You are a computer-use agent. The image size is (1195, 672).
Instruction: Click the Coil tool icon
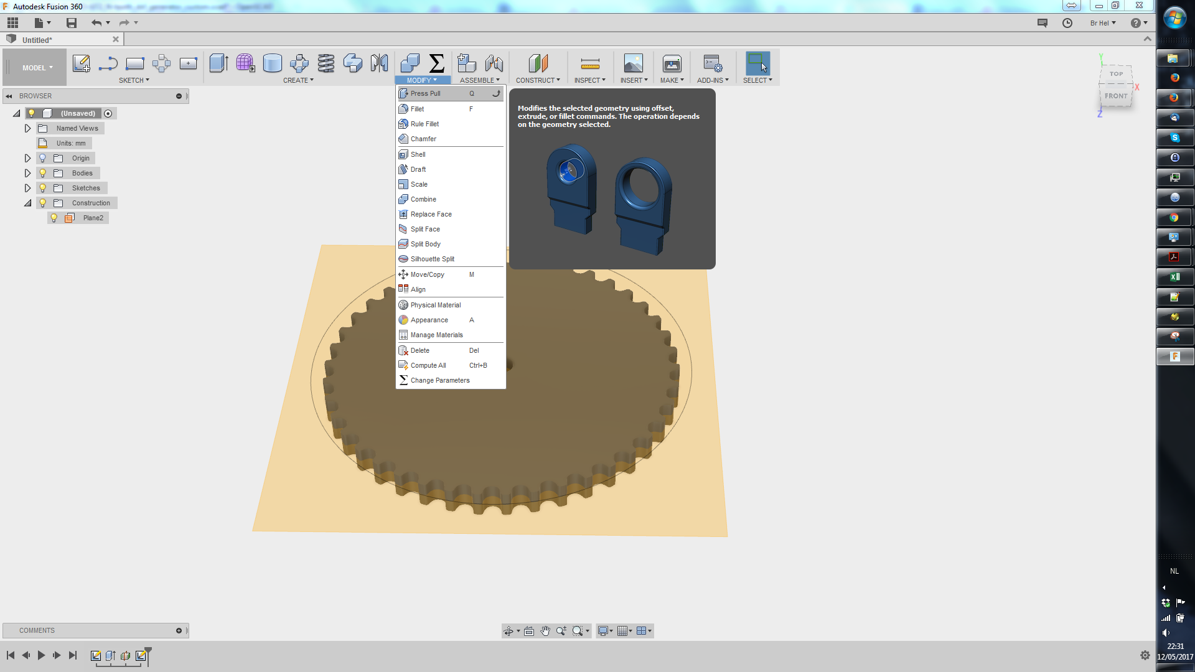(326, 63)
